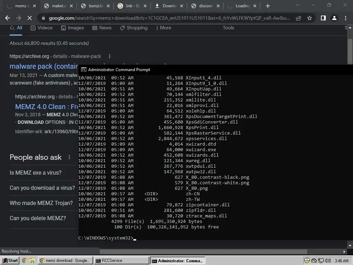Open the 'MEMZ 4.0 Clean' result link
Image resolution: width=353 pixels, height=265 pixels.
coord(47,107)
